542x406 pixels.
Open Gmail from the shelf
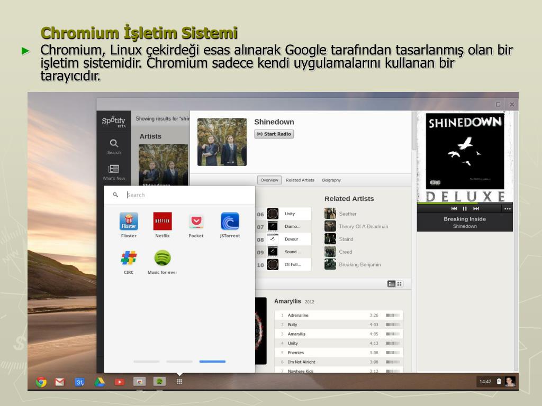click(60, 382)
